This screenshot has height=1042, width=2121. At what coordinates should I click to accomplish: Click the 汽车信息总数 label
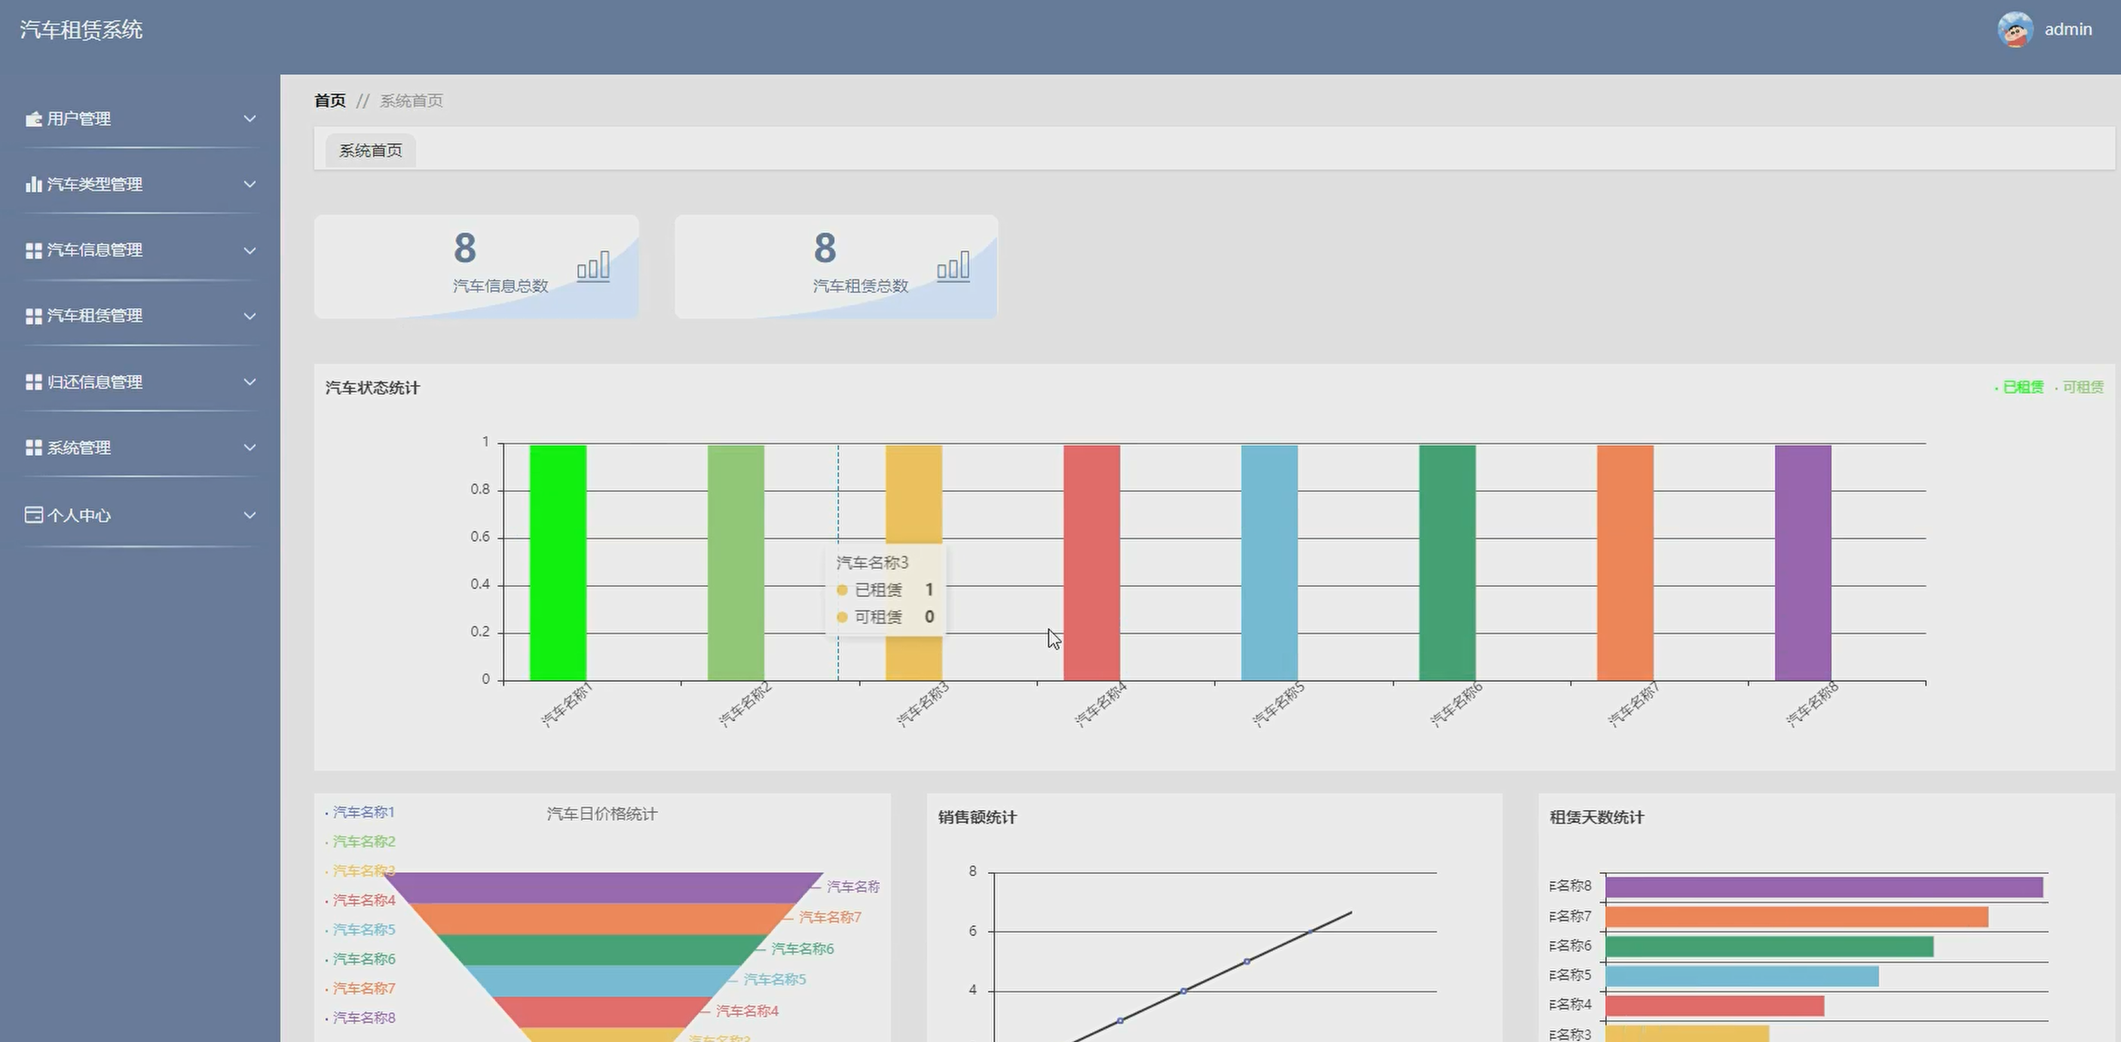(500, 286)
